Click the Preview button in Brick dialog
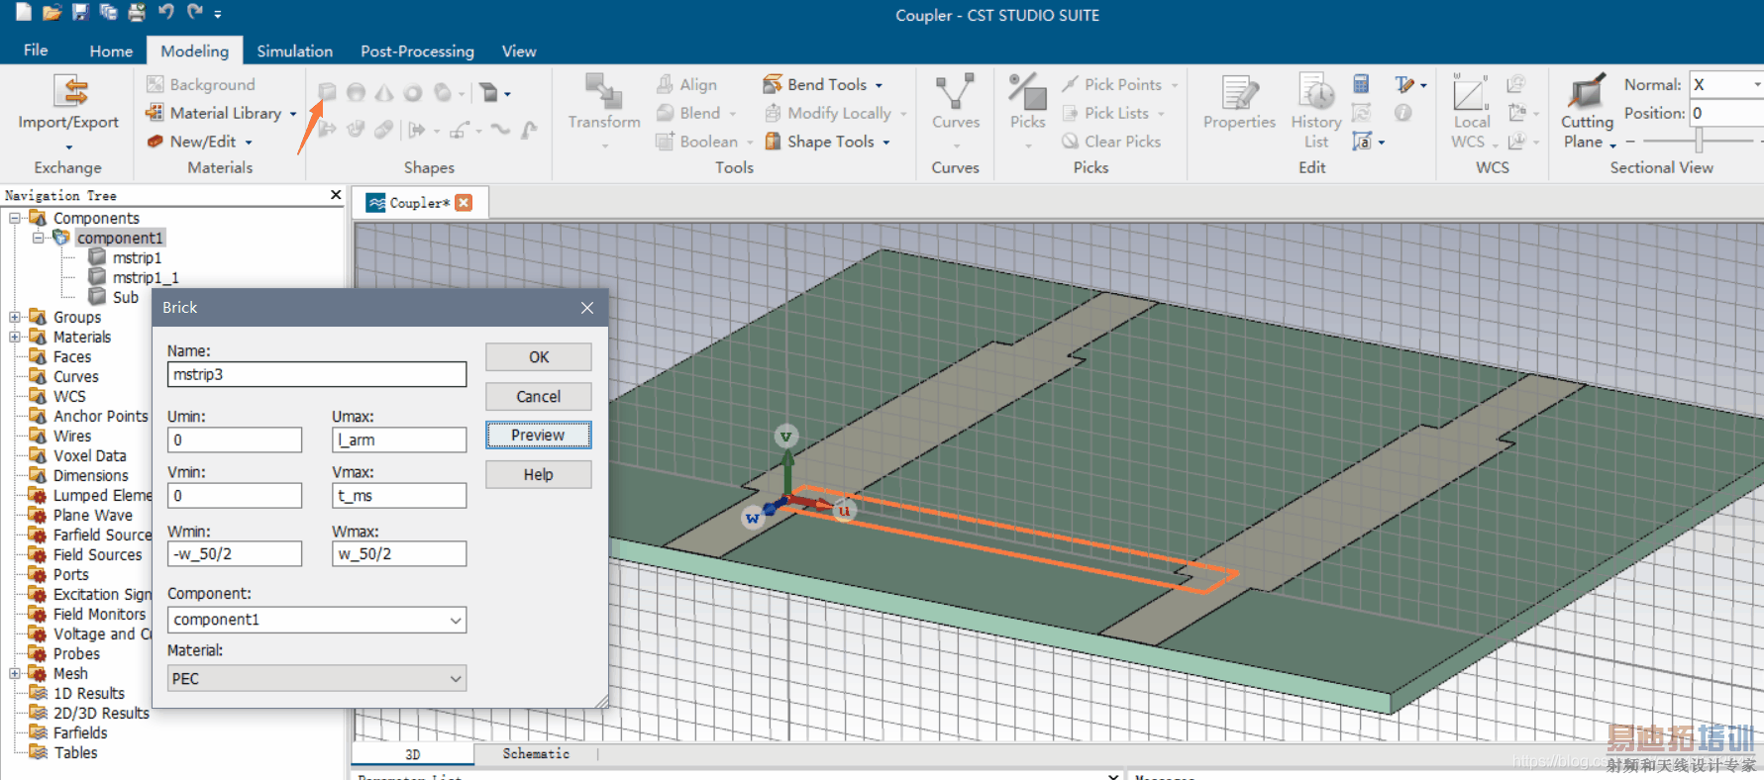This screenshot has width=1764, height=780. tap(538, 436)
